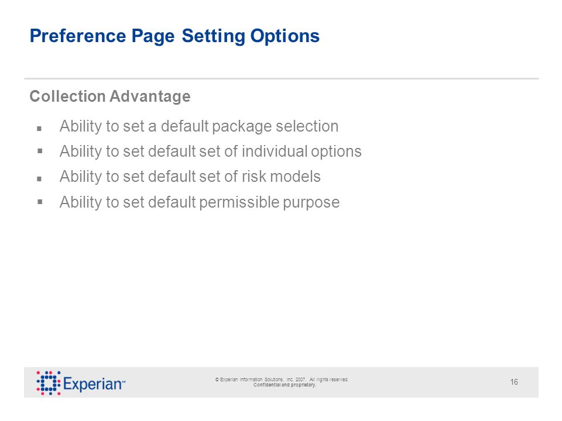562x421 pixels.
Task: Click the words 'permissible purpose' in last bullet
Action: [x=269, y=203]
